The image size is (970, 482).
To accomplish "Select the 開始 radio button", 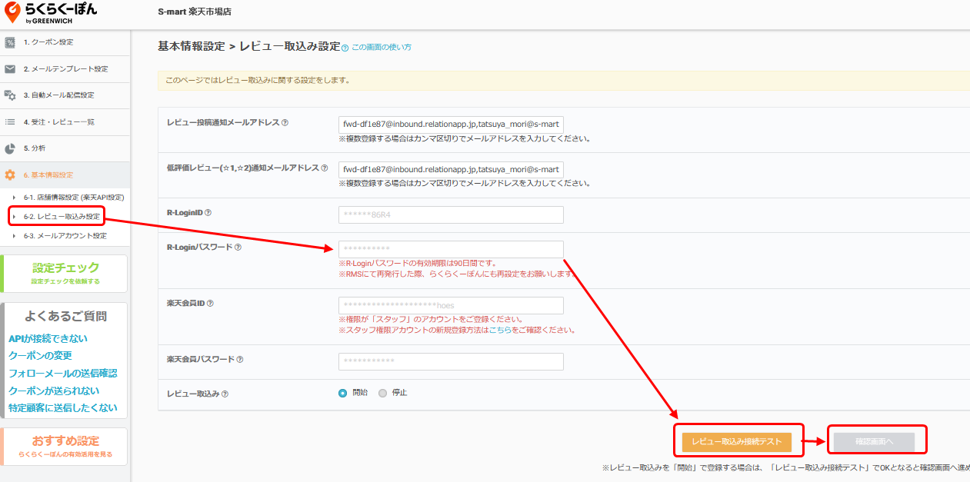I will pyautogui.click(x=343, y=393).
